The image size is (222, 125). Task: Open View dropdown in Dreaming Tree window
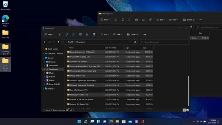pyautogui.click(x=173, y=20)
